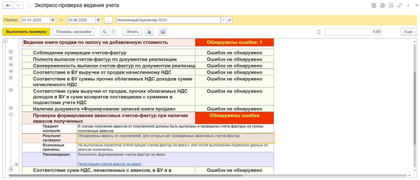Open calendar for end date 30.06.2025
420x180 pixels.
pos(98,20)
